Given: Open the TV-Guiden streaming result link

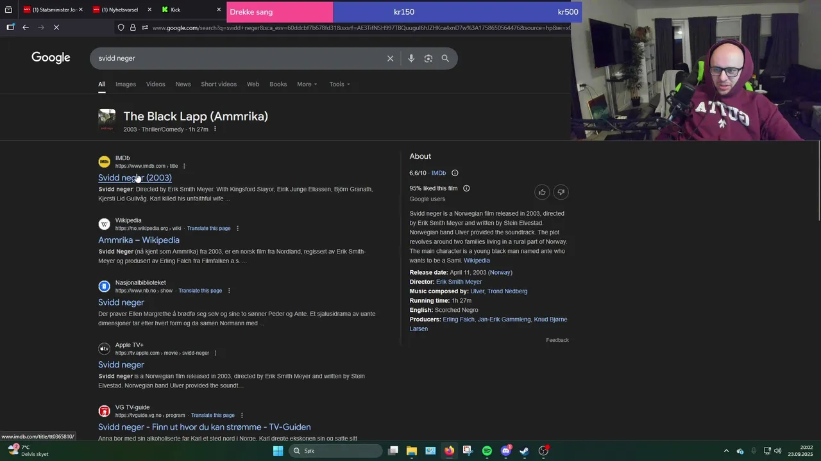Looking at the screenshot, I should point(204,427).
